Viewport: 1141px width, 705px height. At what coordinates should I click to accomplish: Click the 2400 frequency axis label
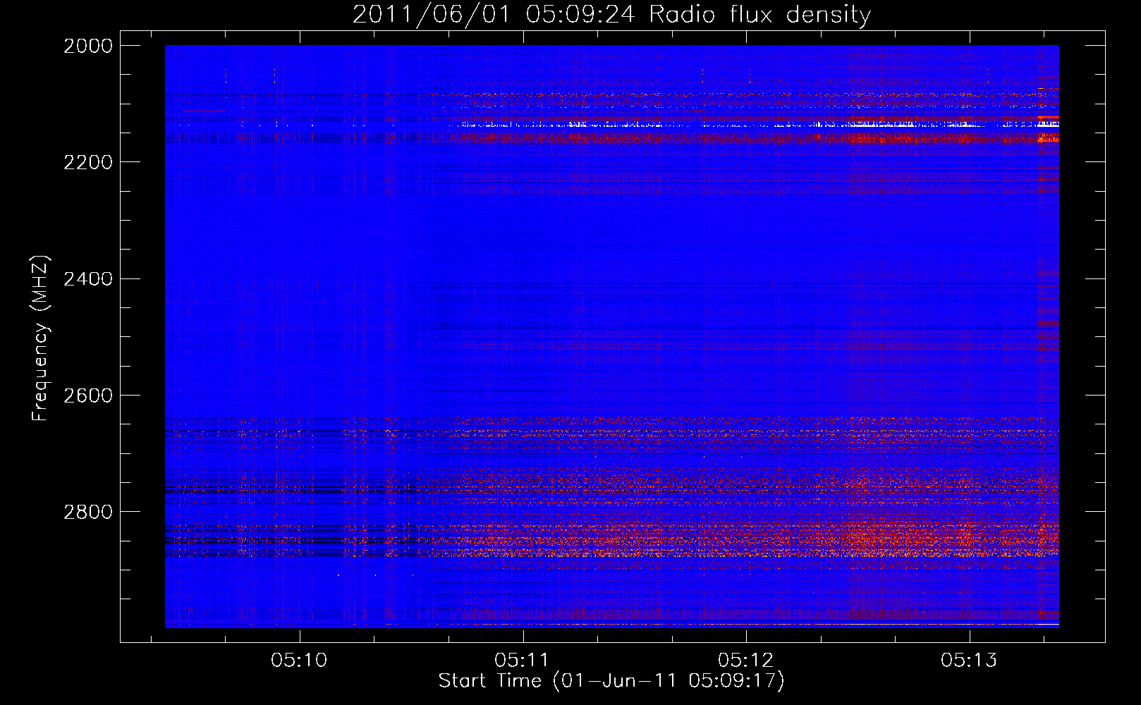(x=88, y=279)
